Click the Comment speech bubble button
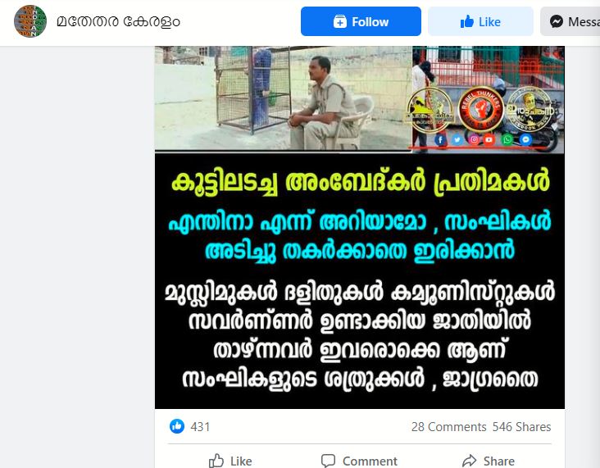Viewport: 600px width, 468px height. point(359,461)
